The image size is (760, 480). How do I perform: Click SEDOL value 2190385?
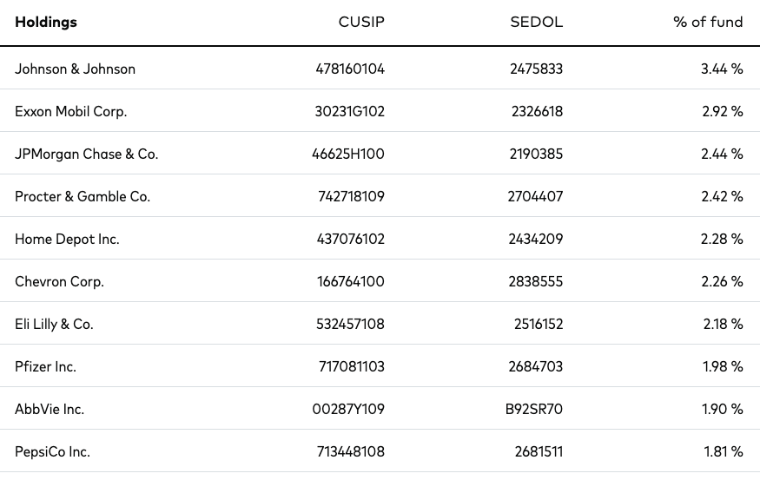[536, 154]
